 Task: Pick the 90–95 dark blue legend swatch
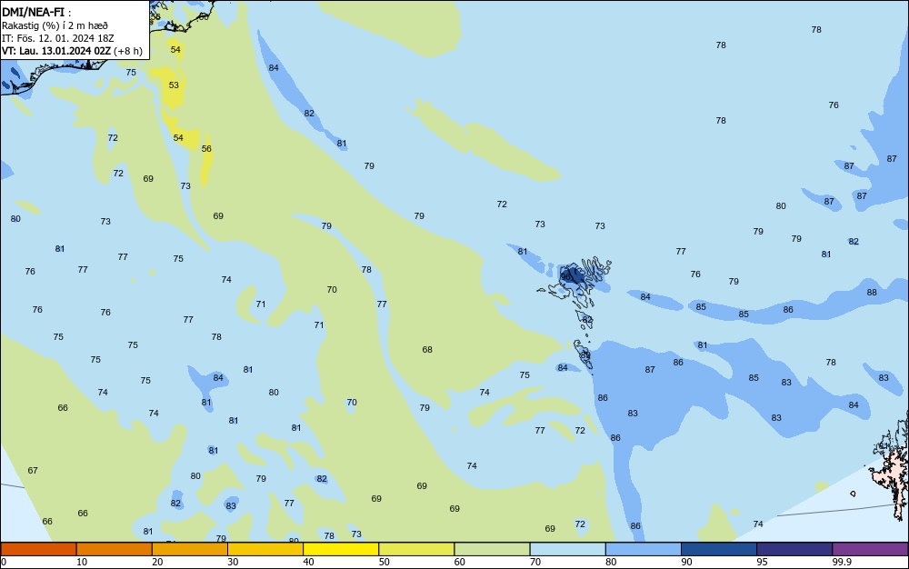pos(719,549)
